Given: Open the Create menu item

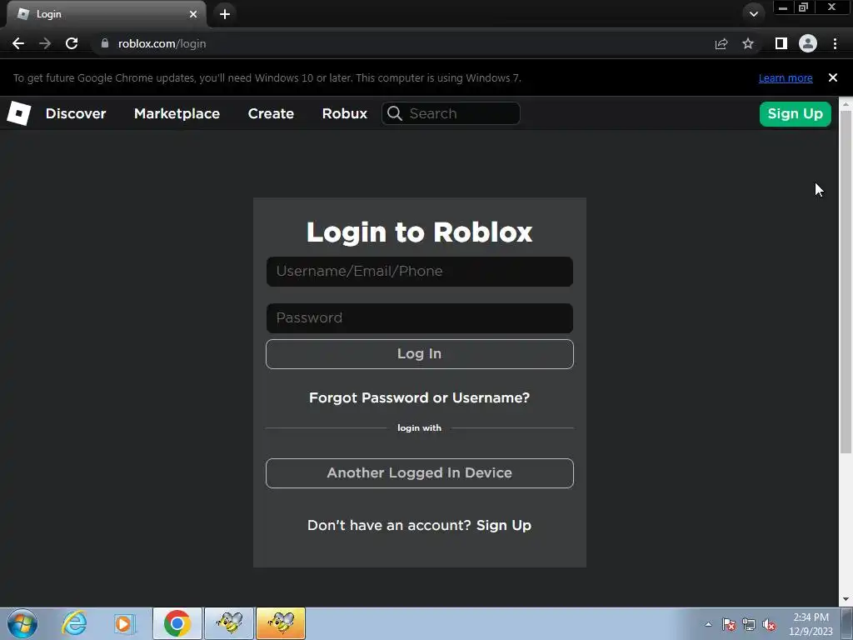Looking at the screenshot, I should (271, 113).
